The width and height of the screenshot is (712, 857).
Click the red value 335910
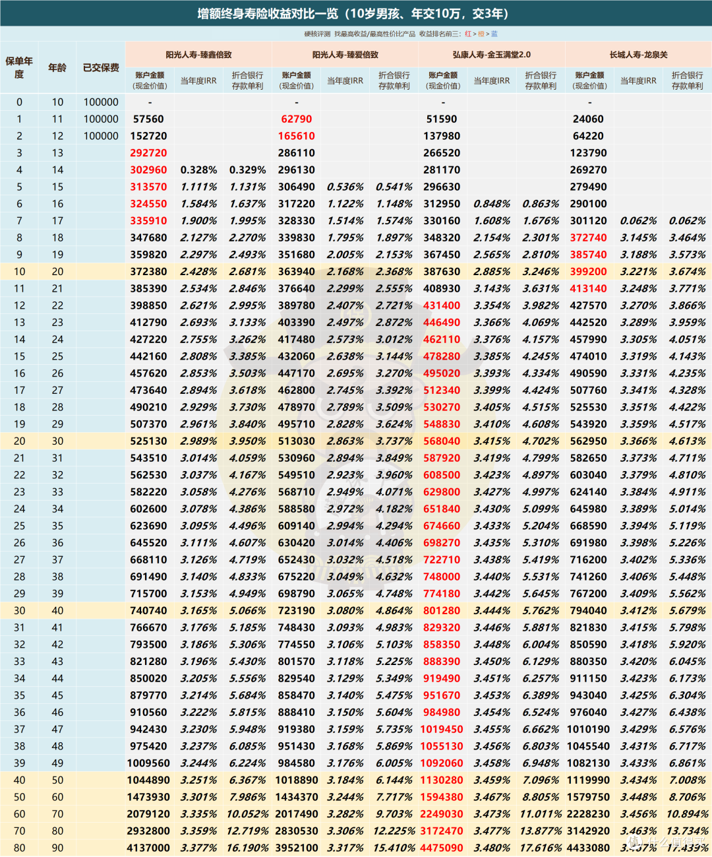click(148, 221)
